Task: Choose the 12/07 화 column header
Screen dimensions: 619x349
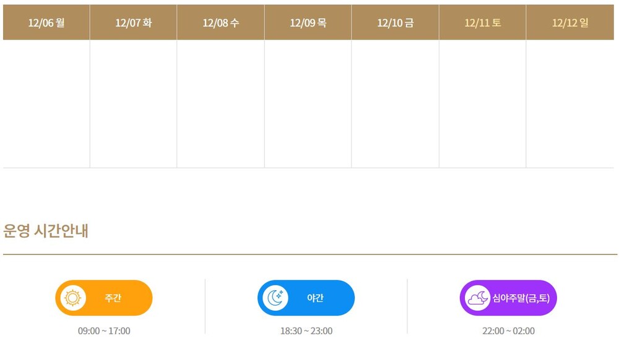Action: pos(134,22)
